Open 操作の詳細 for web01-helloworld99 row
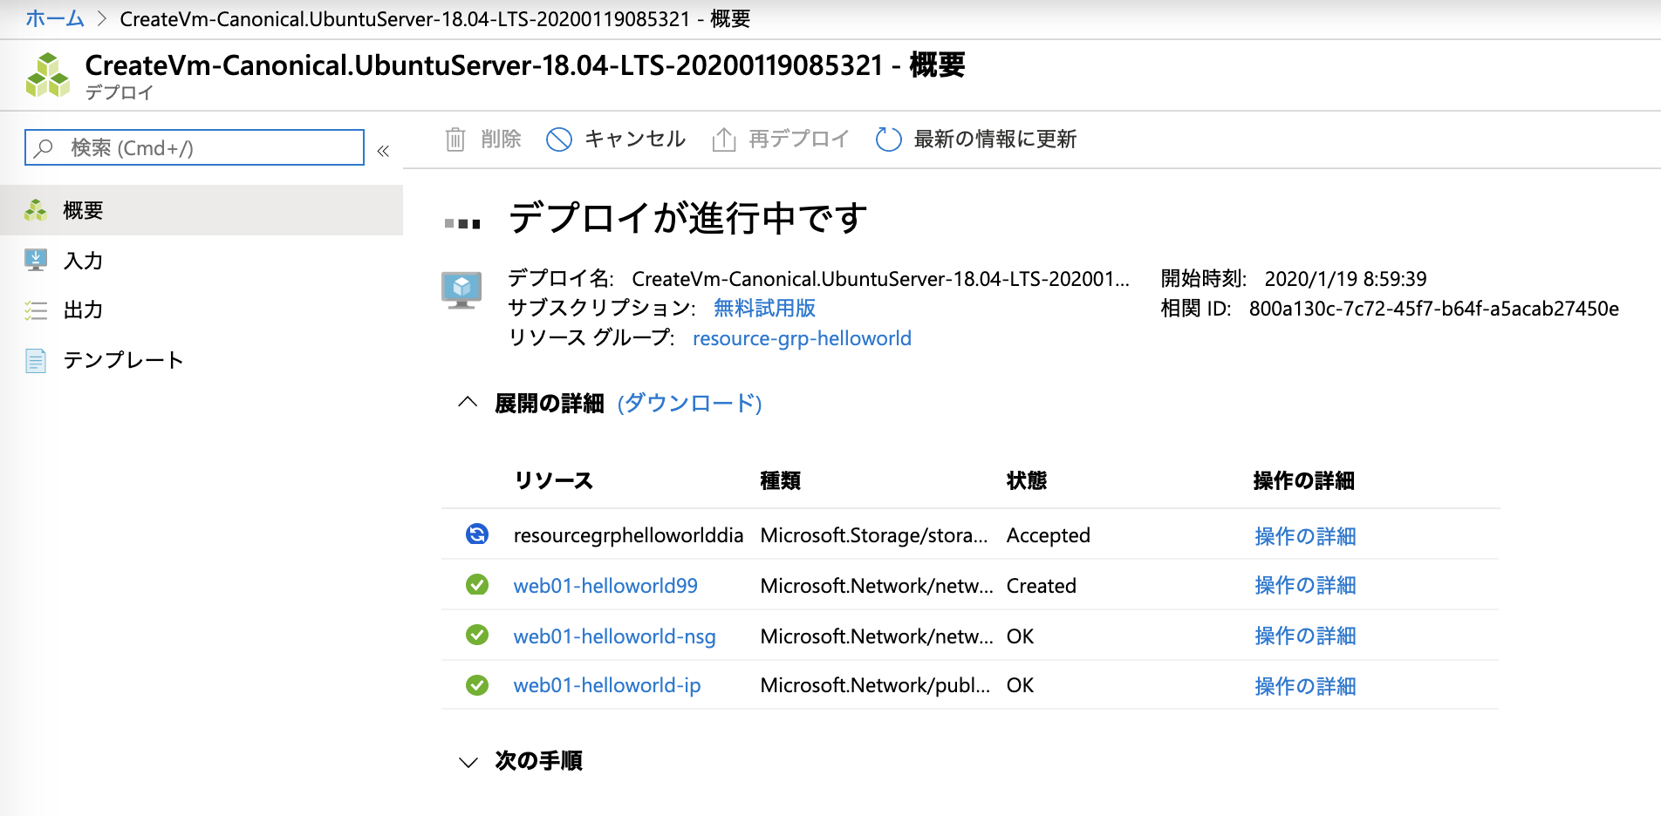This screenshot has width=1661, height=816. [1305, 585]
